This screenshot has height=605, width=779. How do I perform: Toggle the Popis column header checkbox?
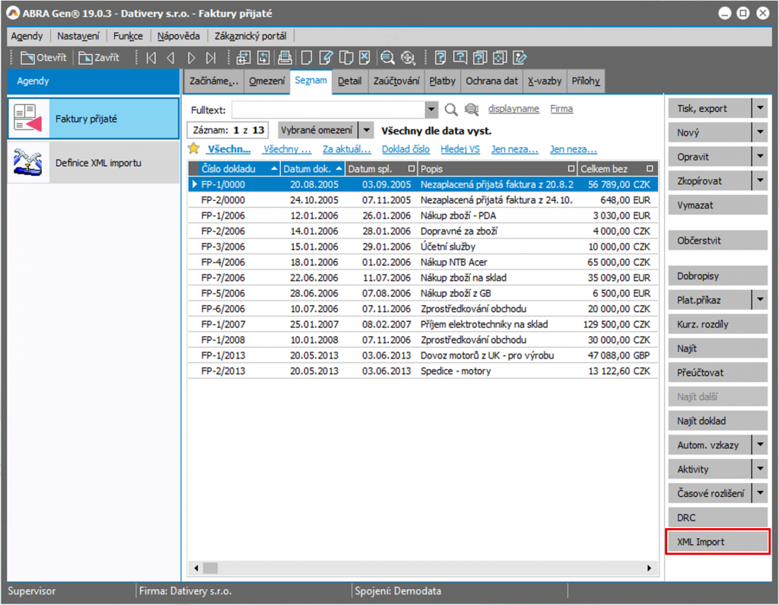(x=571, y=168)
